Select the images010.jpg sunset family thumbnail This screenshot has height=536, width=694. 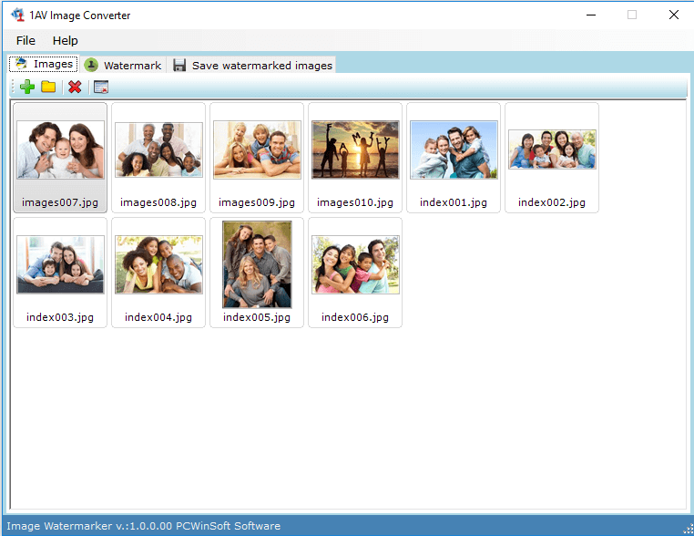(355, 158)
